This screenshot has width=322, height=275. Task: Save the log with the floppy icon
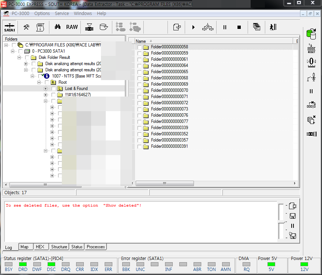pos(293,216)
